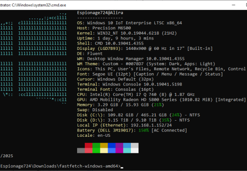Click the WM: Desktop Window Manager line
Viewport: 247px width, 171px height.
coord(131,59)
